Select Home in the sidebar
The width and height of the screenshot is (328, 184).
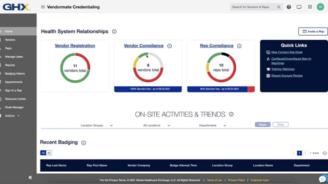tap(18, 31)
